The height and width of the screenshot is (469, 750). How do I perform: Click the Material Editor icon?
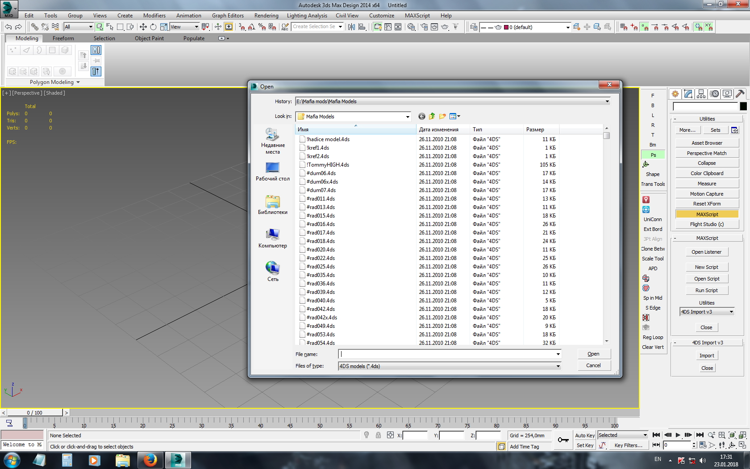coord(411,27)
